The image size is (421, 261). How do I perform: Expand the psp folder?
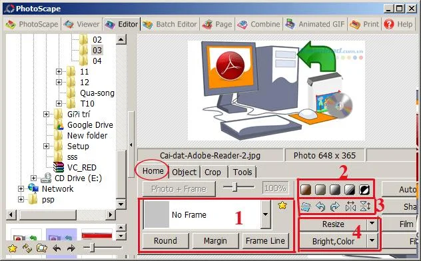coord(21,200)
